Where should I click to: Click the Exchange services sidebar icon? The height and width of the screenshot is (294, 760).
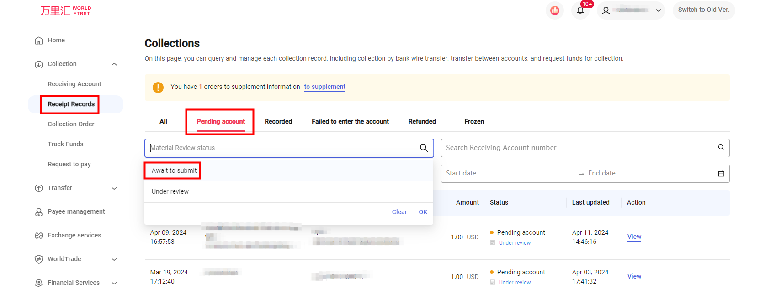click(39, 236)
